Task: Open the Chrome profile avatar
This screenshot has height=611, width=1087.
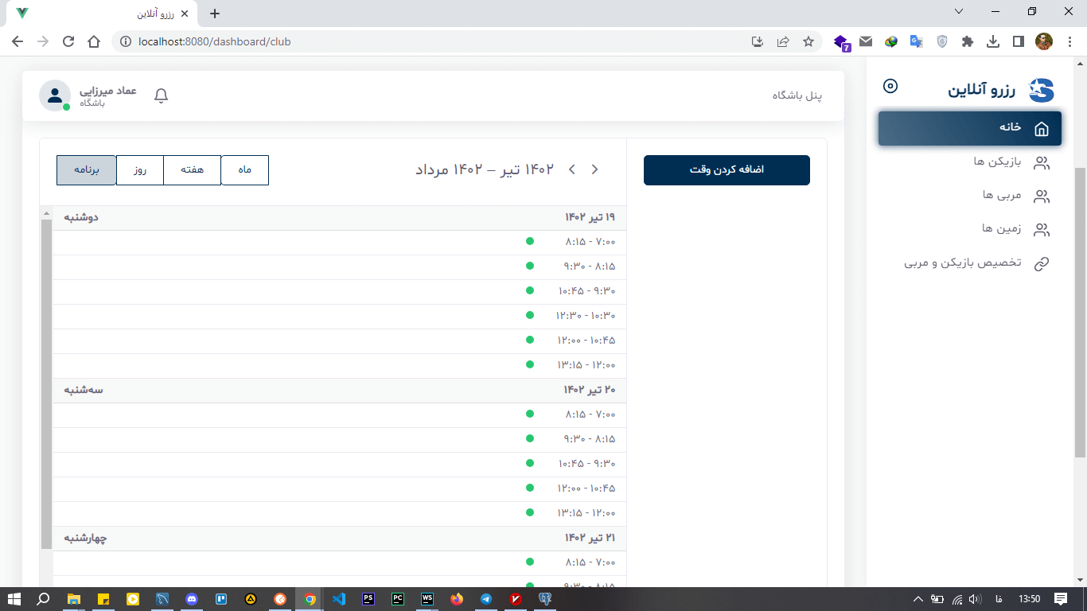Action: (x=1044, y=41)
